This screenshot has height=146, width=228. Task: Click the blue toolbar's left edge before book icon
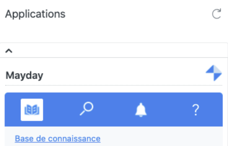point(12,110)
